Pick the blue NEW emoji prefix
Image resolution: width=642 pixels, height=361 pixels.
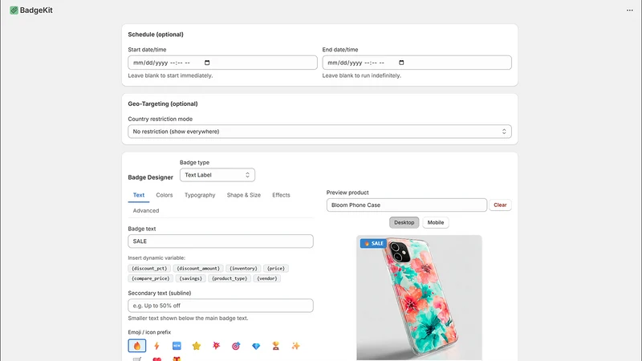pyautogui.click(x=177, y=346)
